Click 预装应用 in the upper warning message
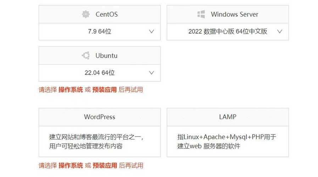 click(x=105, y=90)
